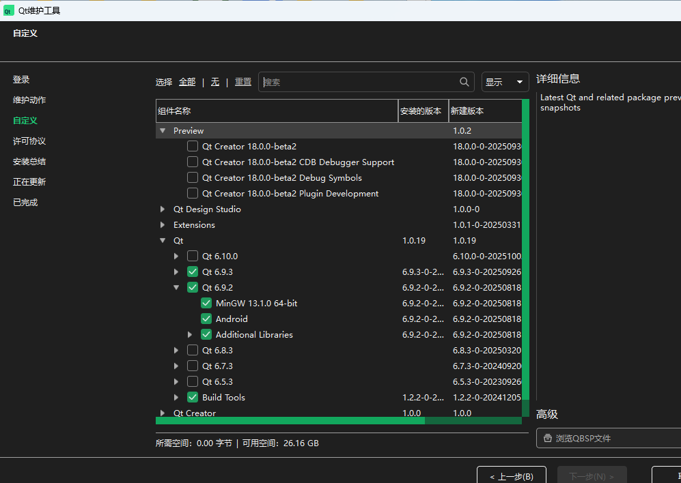
Task: Uncheck Additional Libraries checkbox
Action: point(206,334)
